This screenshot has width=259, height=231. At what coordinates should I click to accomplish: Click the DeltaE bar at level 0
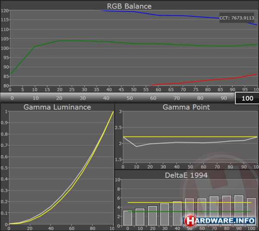(x=128, y=218)
